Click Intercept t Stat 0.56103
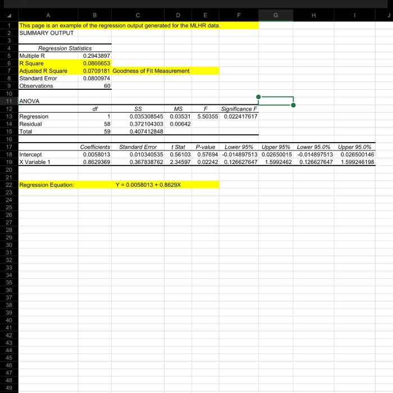The height and width of the screenshot is (393, 393). [x=180, y=154]
